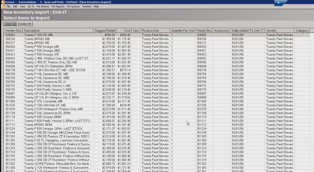Screen dimensions: 314x172
Task: Open the Window menu
Action: point(87,6)
